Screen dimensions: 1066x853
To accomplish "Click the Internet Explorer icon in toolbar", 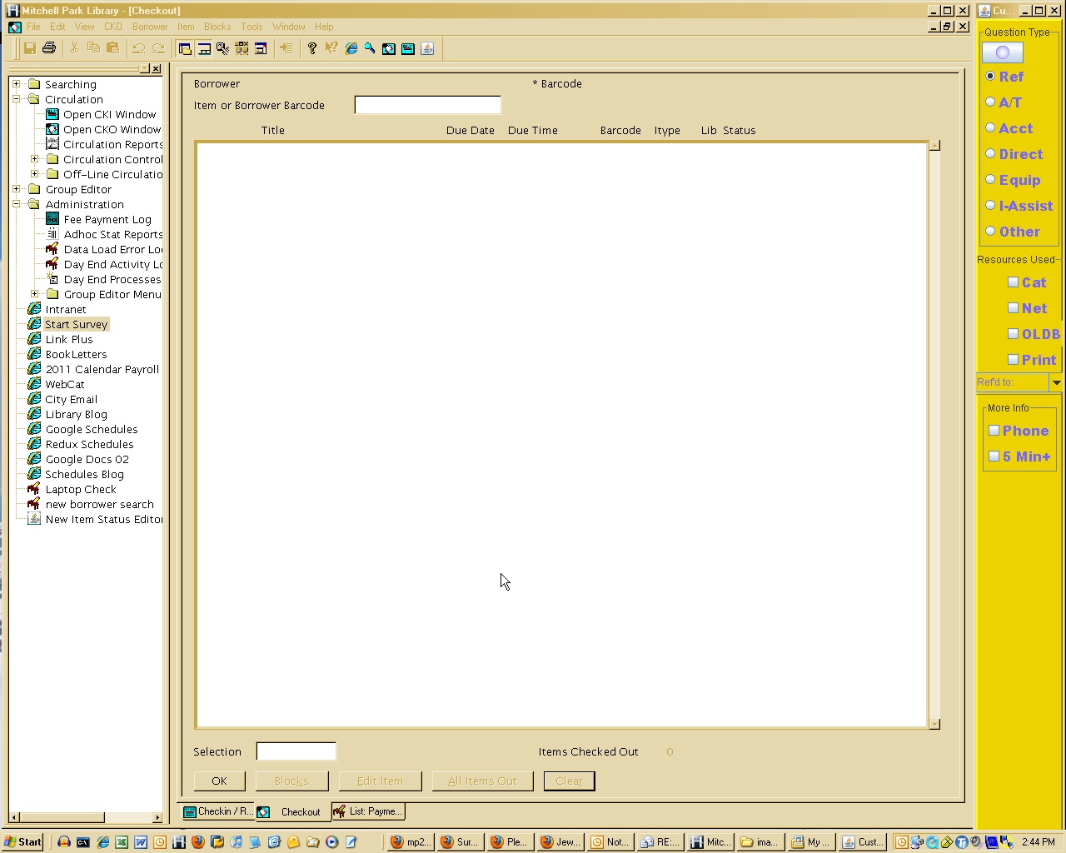I will point(351,48).
